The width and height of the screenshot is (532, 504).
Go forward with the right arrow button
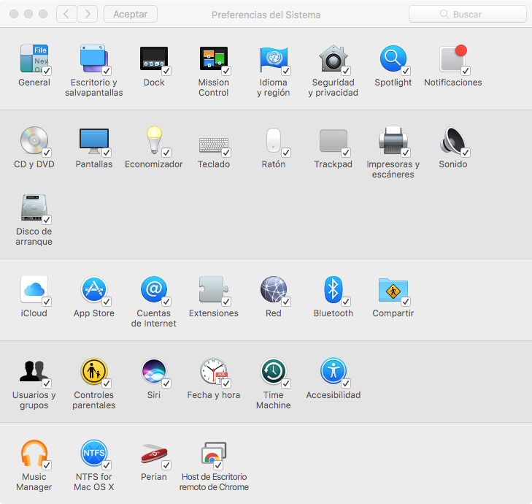pos(88,14)
